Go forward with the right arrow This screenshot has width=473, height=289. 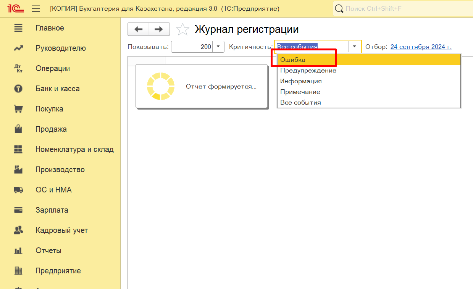click(159, 29)
